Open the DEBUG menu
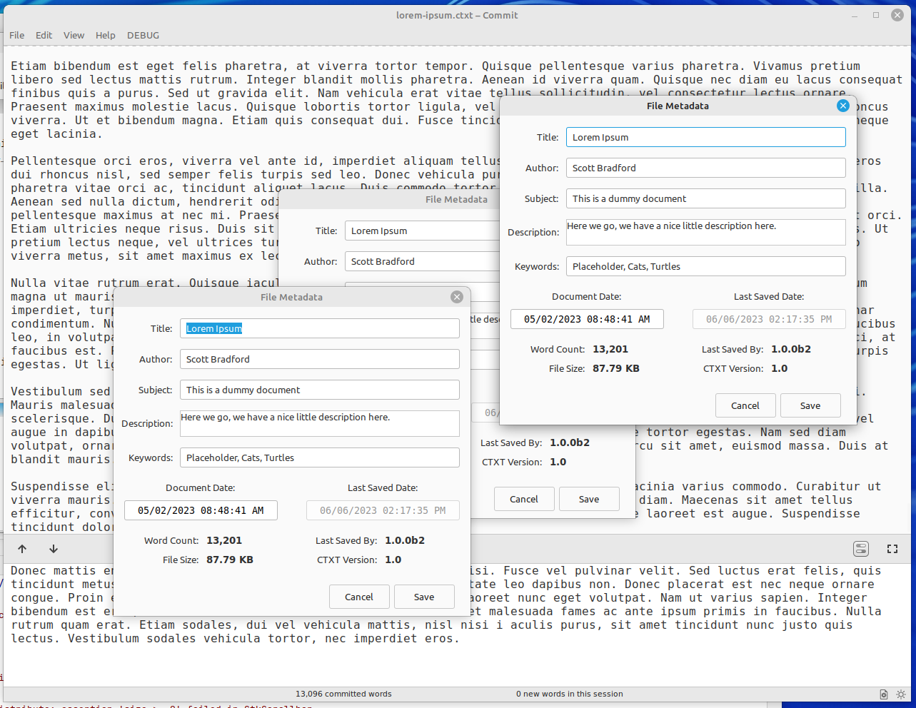This screenshot has height=708, width=916. [x=143, y=35]
